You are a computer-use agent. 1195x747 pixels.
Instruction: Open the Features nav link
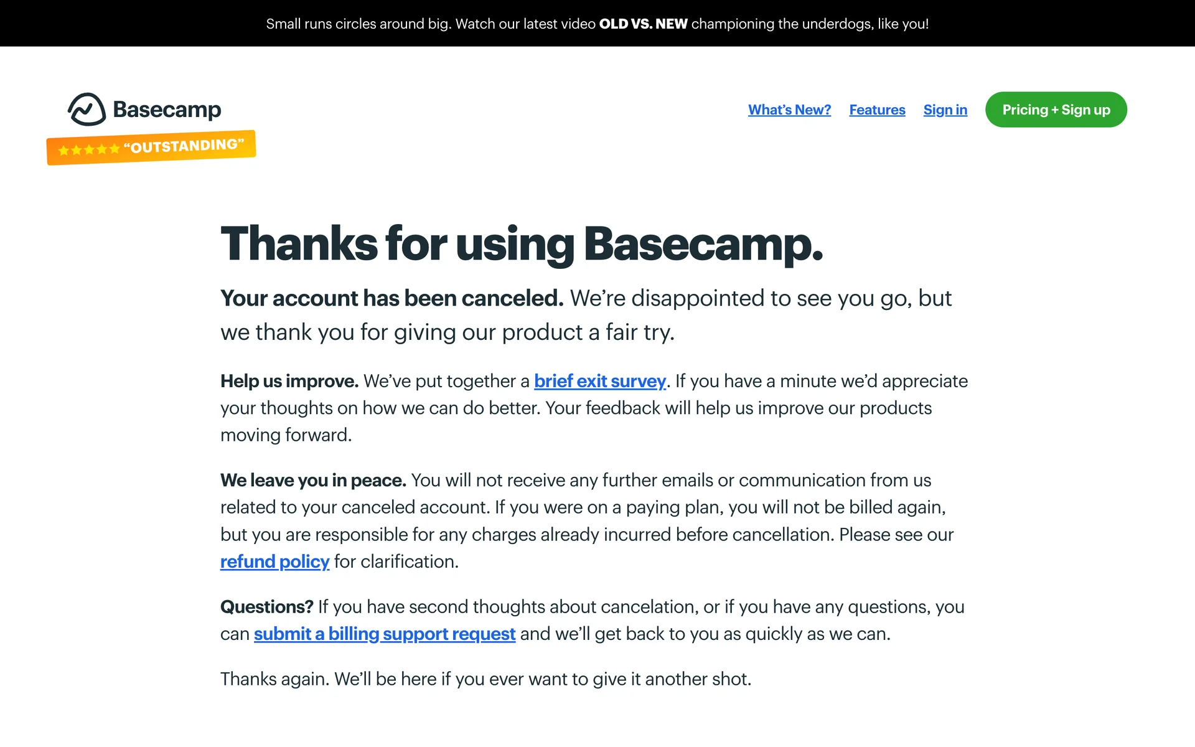coord(877,110)
